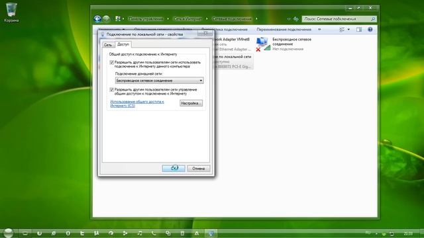
Task: Toggle 'Разрешить другим пользователям сети управление' checkbox
Action: (x=111, y=90)
